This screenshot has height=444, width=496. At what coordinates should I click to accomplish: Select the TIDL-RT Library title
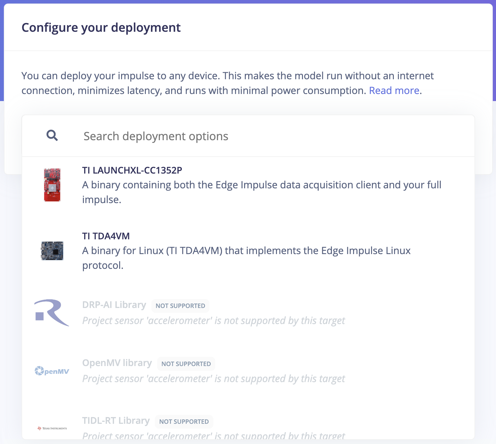point(116,421)
